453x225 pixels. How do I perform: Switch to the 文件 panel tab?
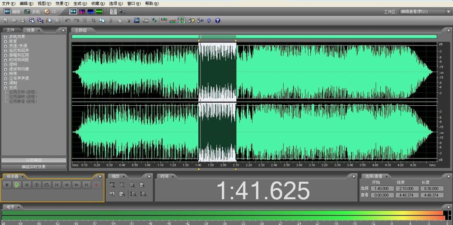(10, 30)
